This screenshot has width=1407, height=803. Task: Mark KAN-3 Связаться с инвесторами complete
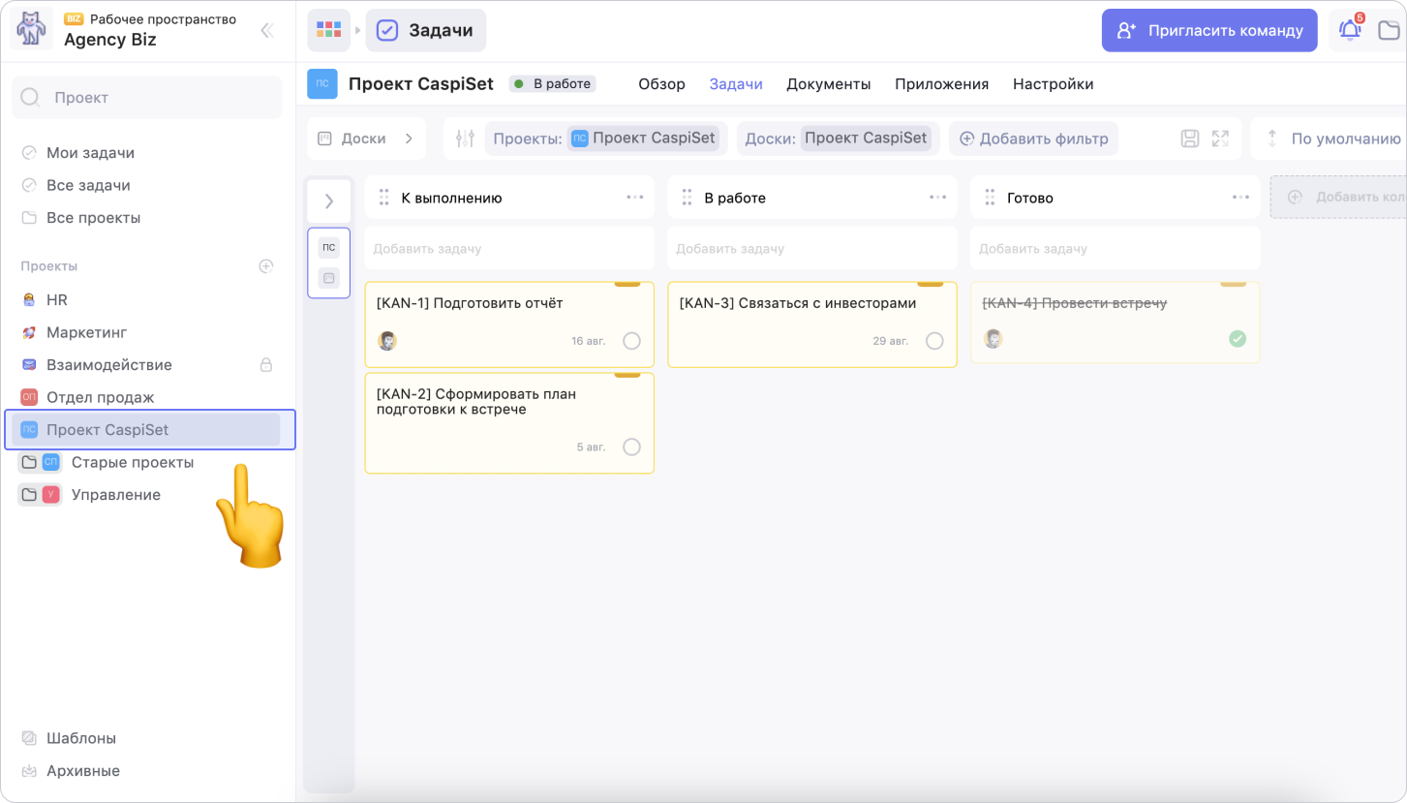click(934, 341)
